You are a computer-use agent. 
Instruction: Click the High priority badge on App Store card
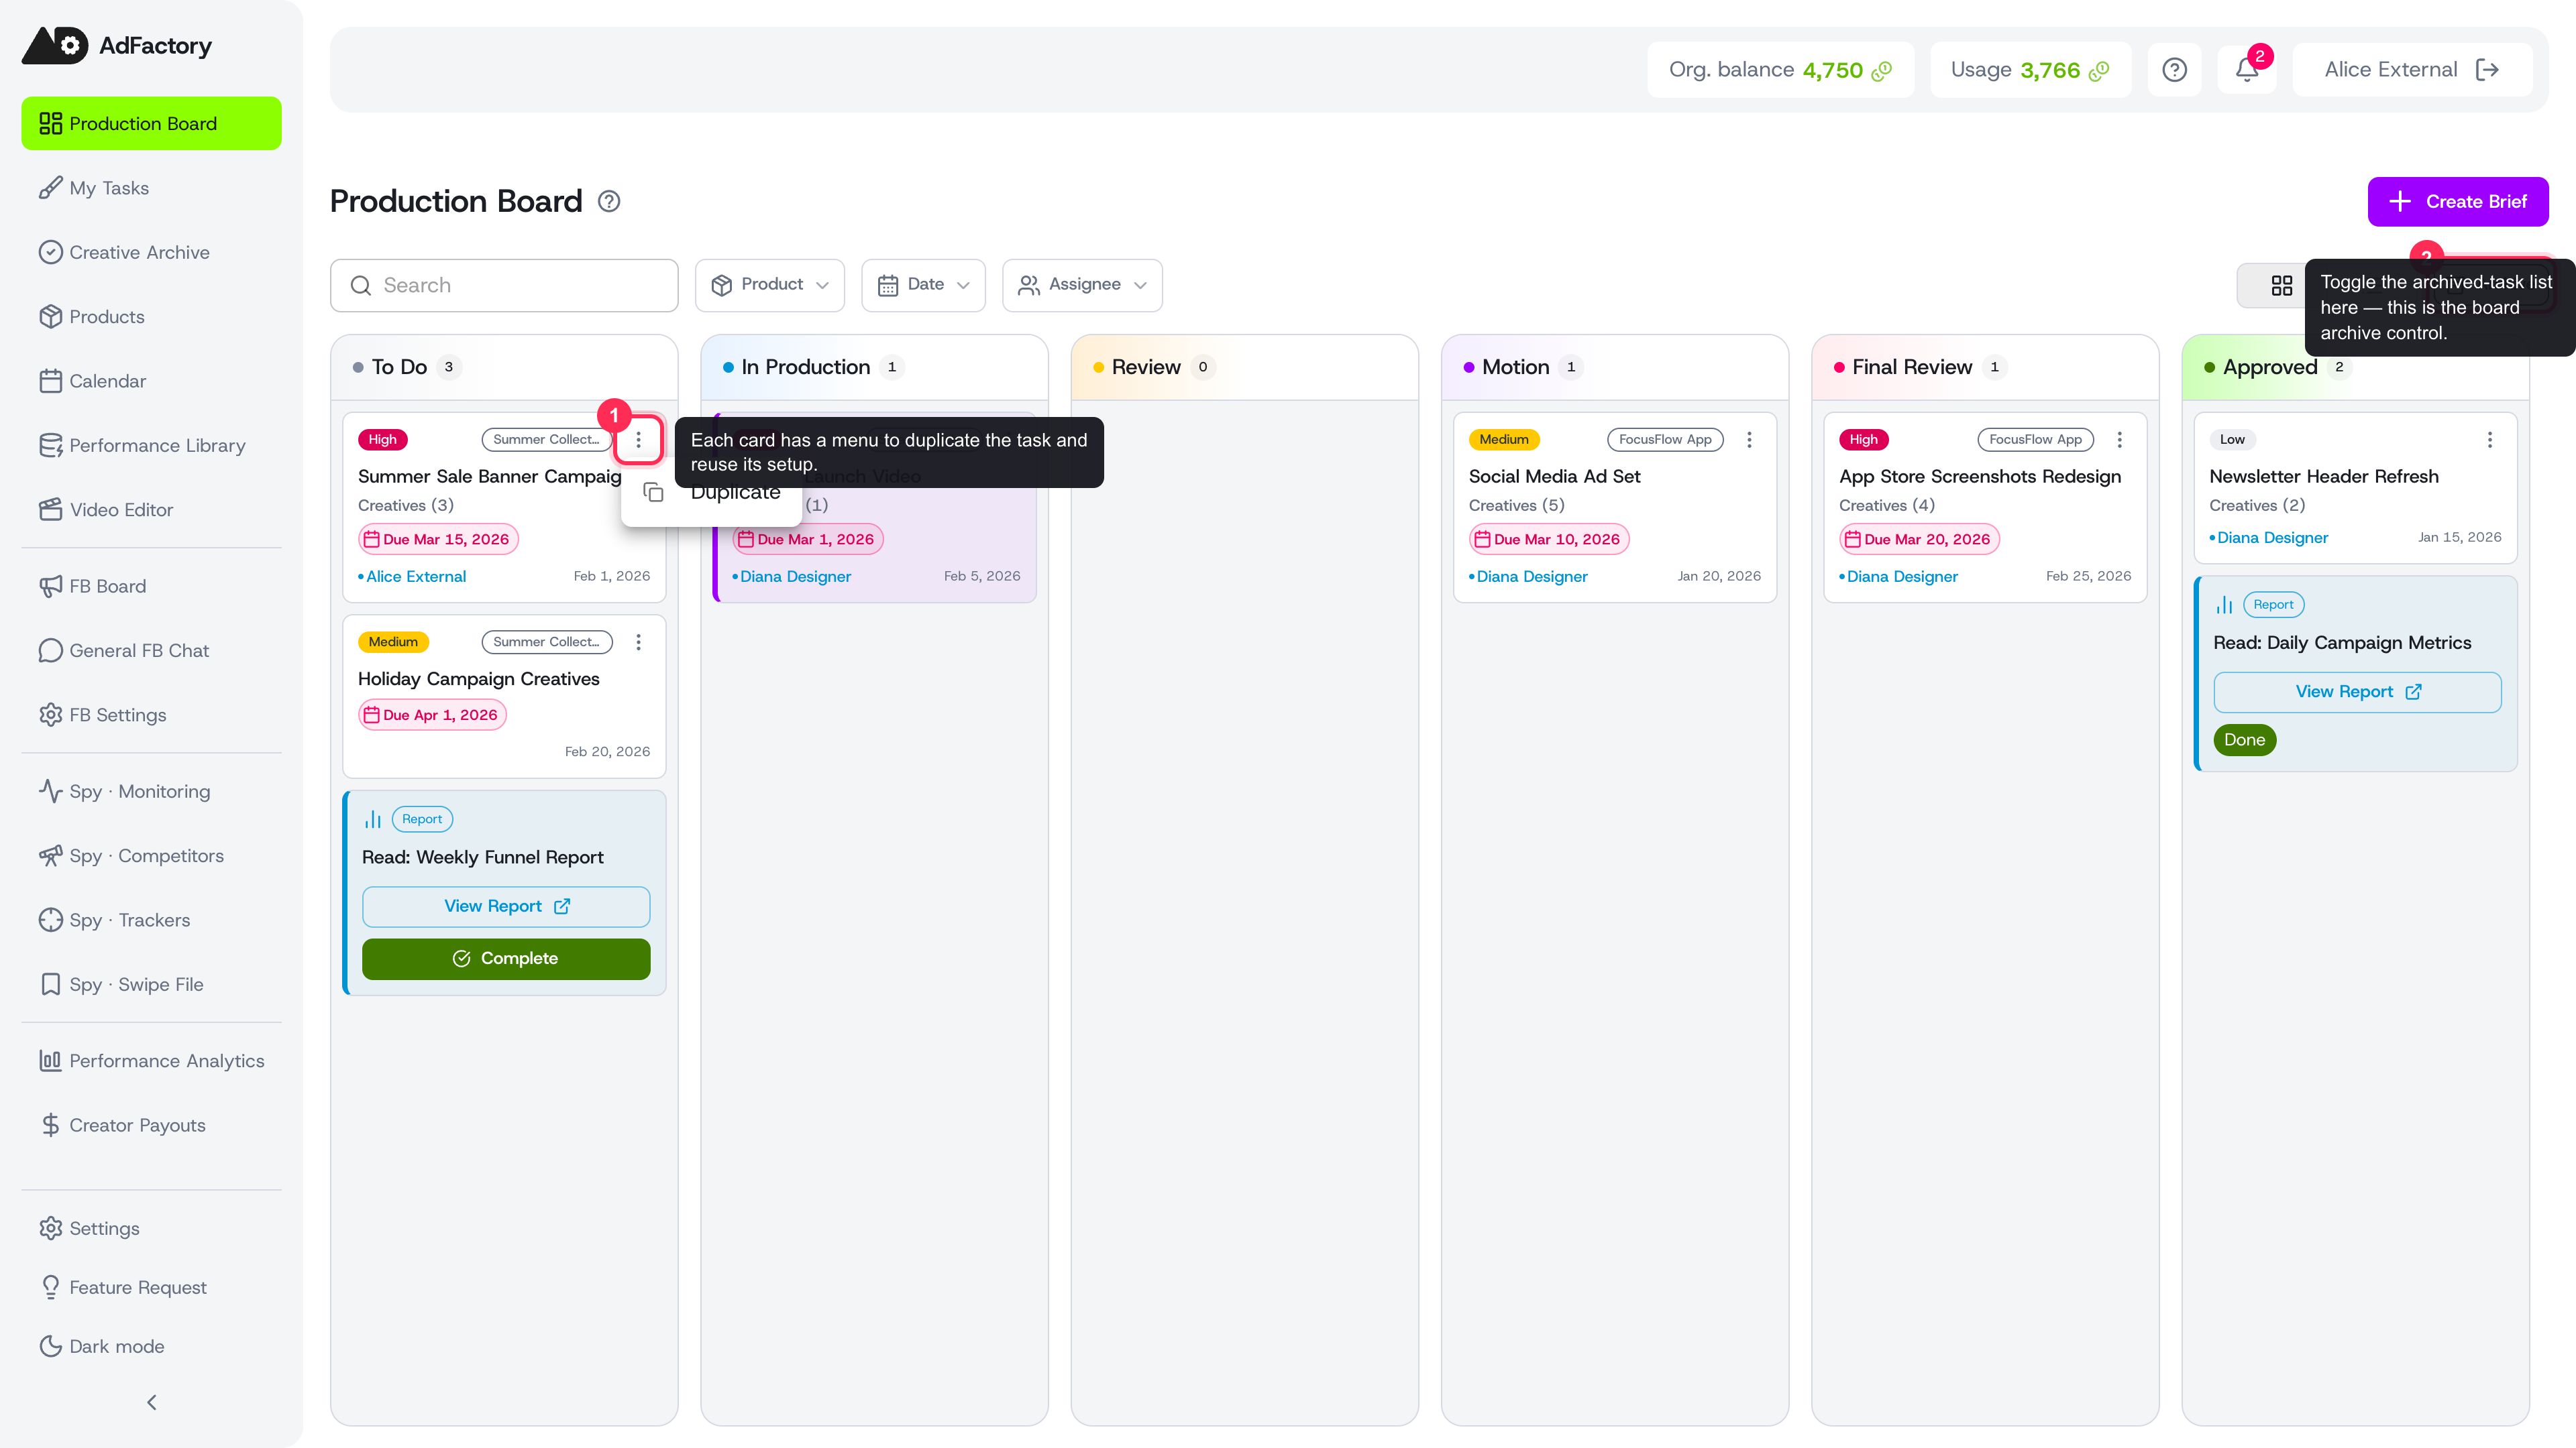coord(1863,440)
